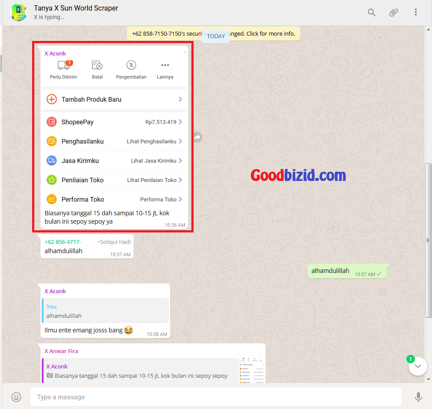432x409 pixels.
Task: Open the group avatar picture
Action: point(18,12)
